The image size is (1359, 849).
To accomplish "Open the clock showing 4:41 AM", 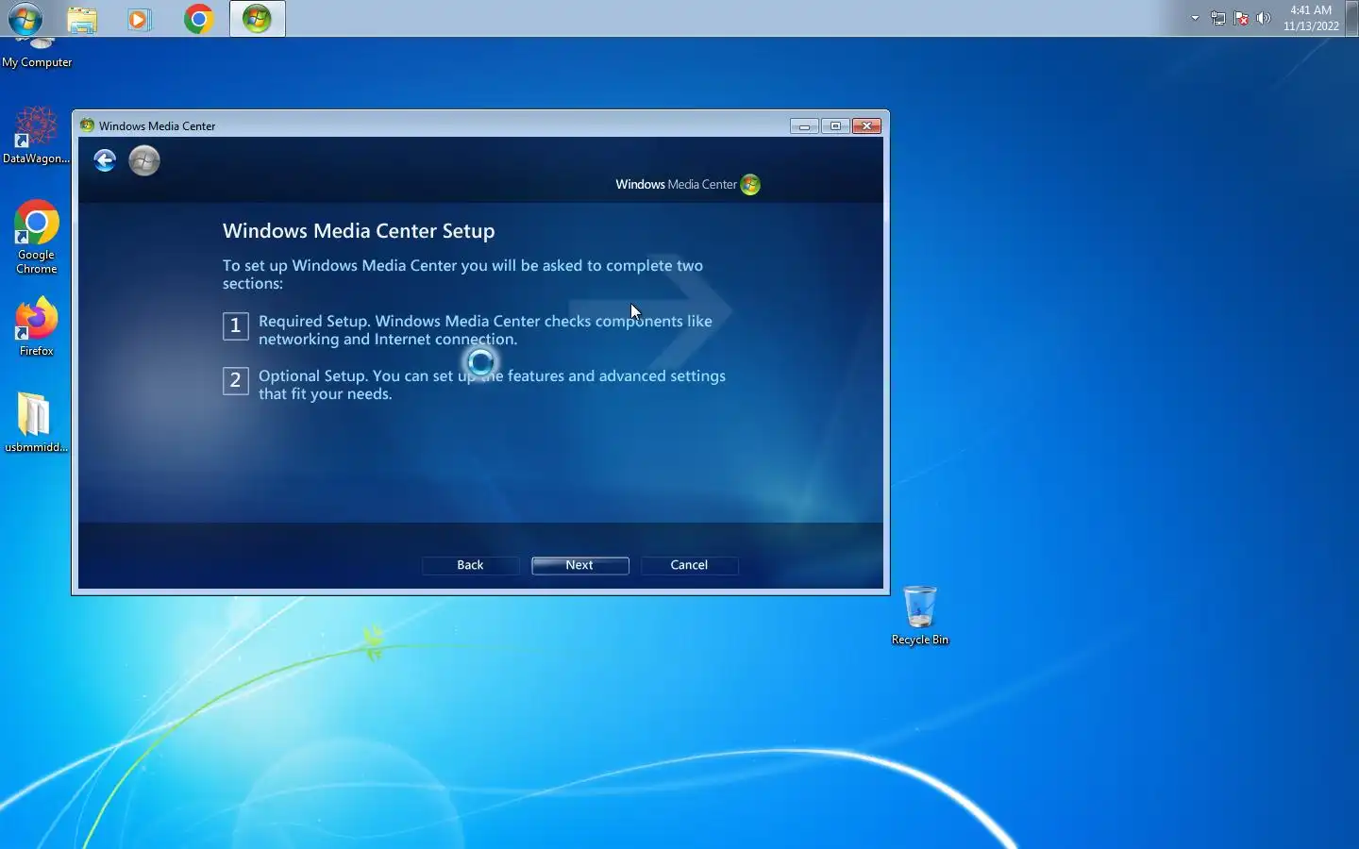I will coord(1311,18).
